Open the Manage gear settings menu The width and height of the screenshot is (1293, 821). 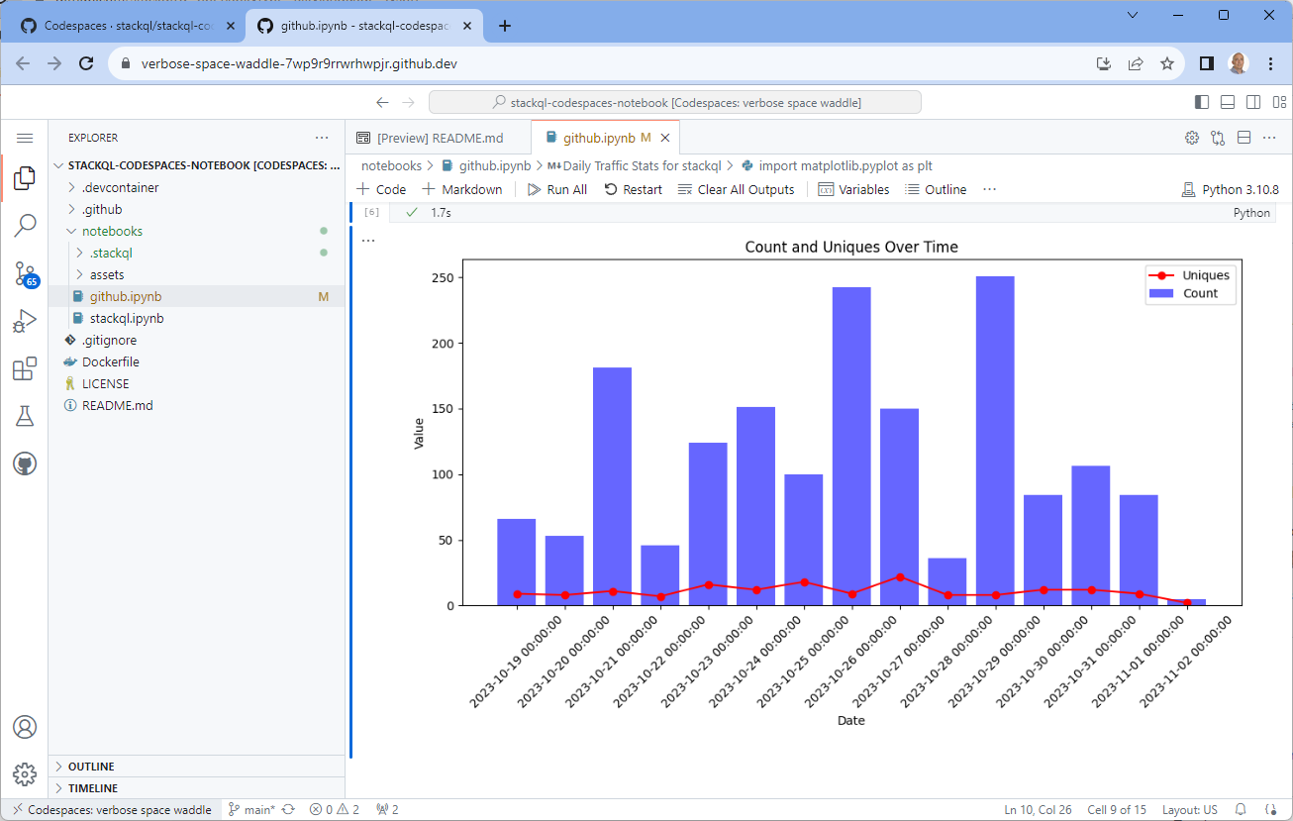25,773
